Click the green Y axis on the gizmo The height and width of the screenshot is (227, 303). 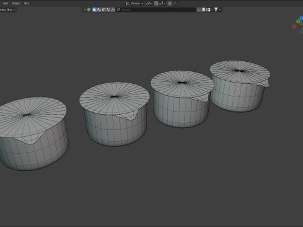coord(298,21)
